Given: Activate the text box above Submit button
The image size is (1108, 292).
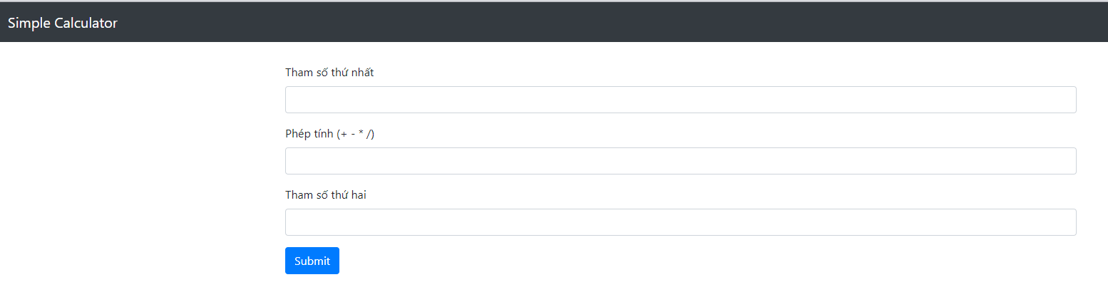Looking at the screenshot, I should [x=680, y=222].
